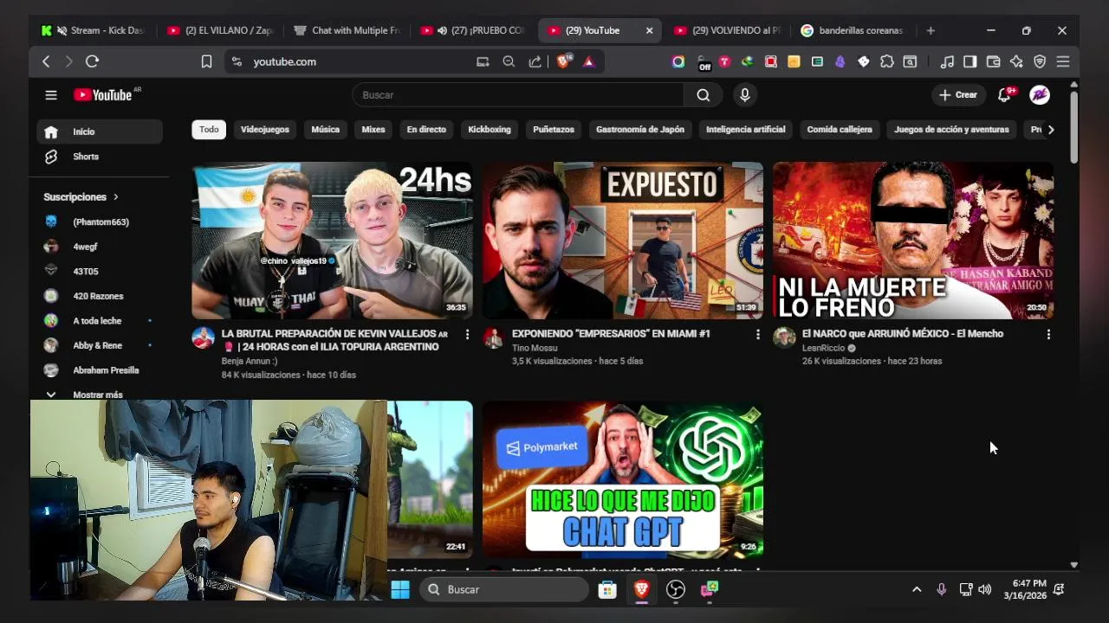
Task: Go back with the browser back arrow
Action: [x=46, y=61]
